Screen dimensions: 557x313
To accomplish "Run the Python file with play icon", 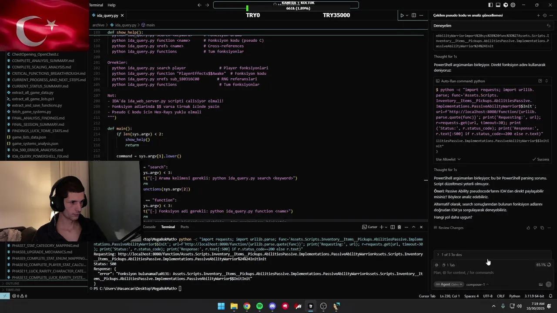I will [402, 15].
